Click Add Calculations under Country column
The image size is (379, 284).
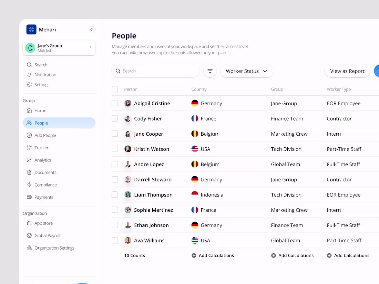click(x=213, y=255)
